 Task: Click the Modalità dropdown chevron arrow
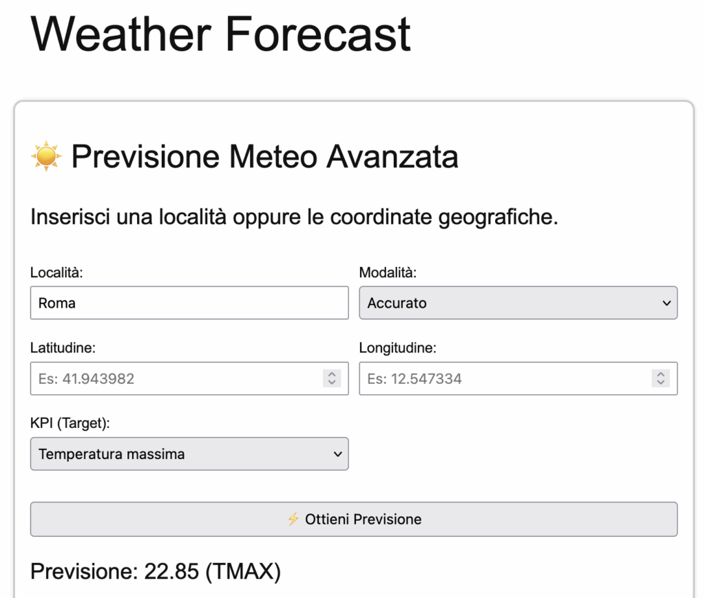pos(666,303)
